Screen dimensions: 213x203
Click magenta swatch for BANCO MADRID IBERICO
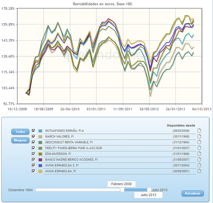tap(40, 160)
